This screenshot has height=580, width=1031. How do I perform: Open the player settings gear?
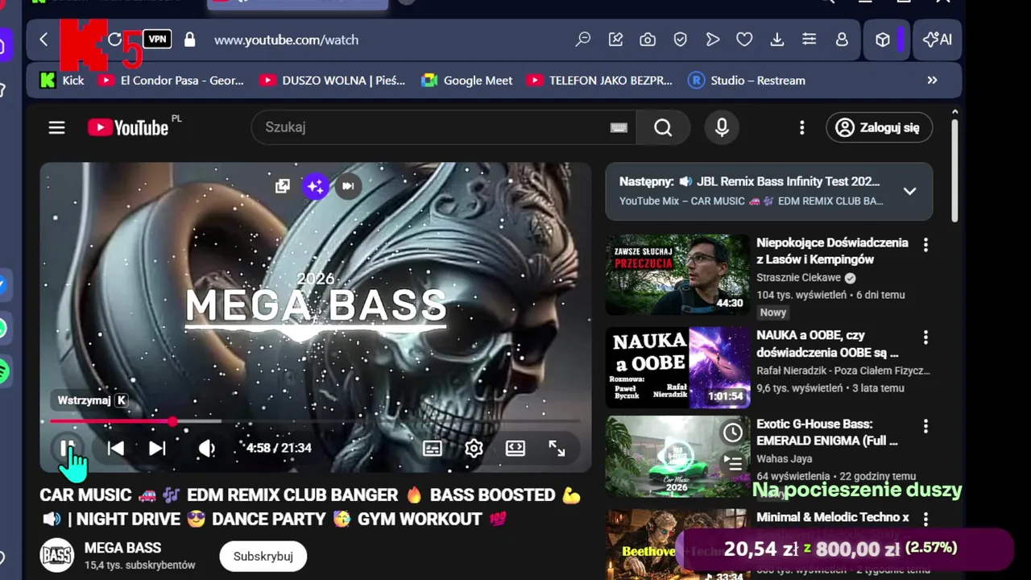tap(474, 449)
